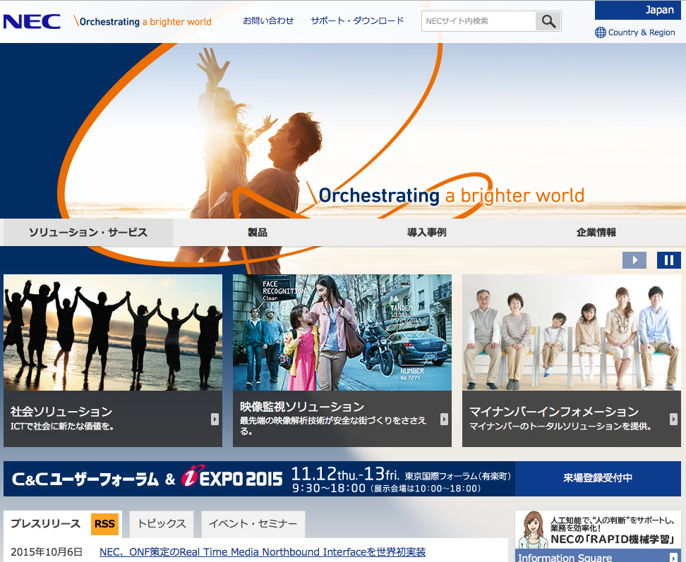Select the マイナンバーインフォメーション card title

pos(554,411)
